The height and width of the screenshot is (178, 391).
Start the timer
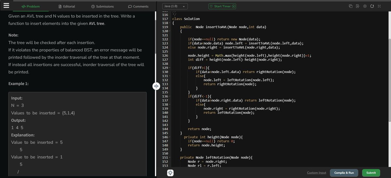(222, 6)
